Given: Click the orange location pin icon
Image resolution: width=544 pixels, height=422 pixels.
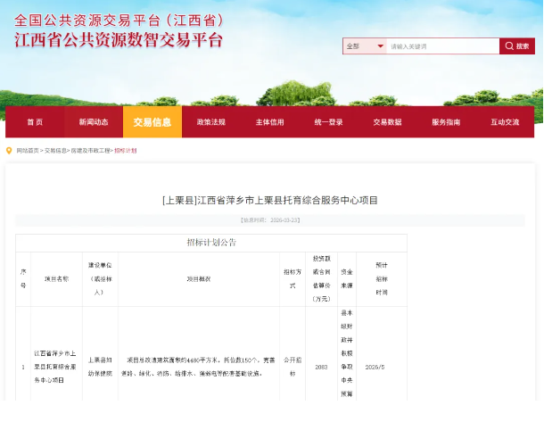Looking at the screenshot, I should click(9, 151).
